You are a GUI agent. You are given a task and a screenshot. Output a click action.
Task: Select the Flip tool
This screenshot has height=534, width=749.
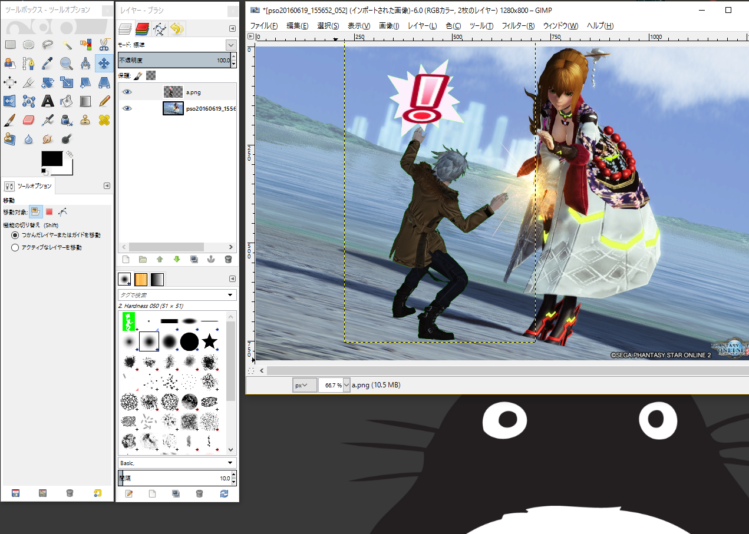pos(10,101)
